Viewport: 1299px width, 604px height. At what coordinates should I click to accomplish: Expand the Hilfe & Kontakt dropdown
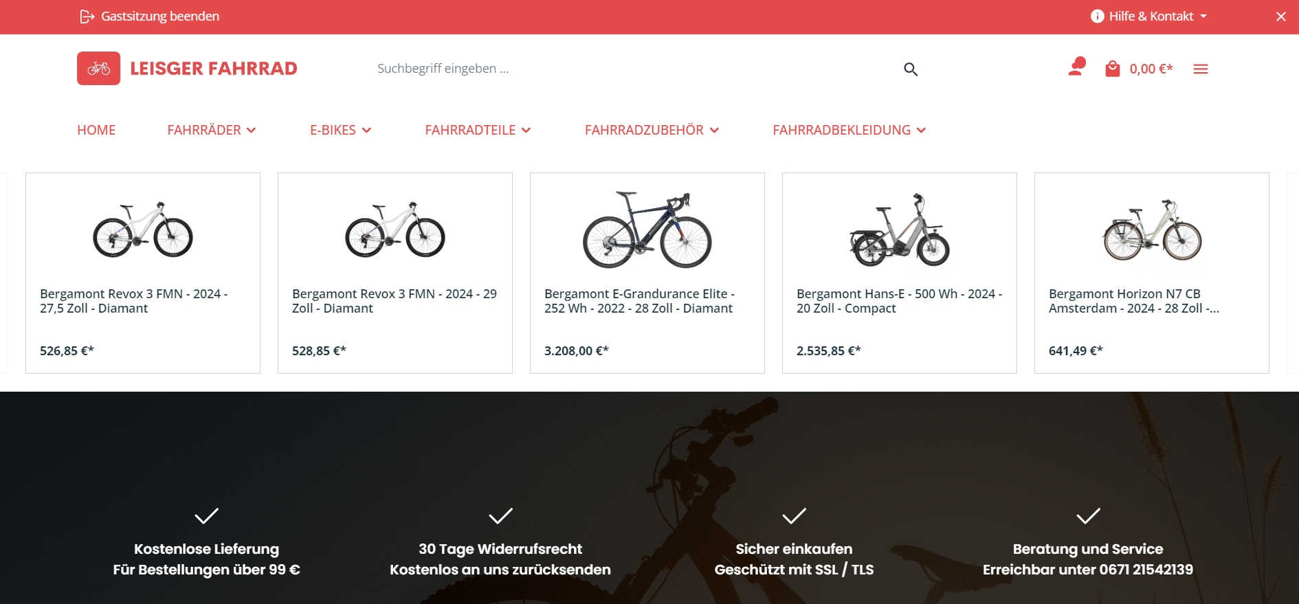pyautogui.click(x=1148, y=16)
